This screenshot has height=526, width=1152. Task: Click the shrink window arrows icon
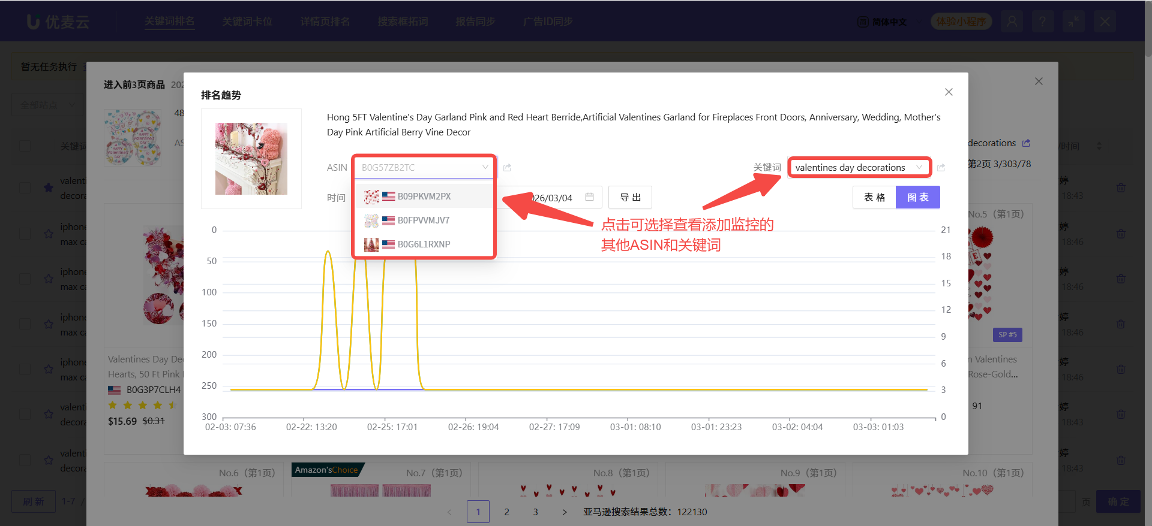pos(1073,22)
